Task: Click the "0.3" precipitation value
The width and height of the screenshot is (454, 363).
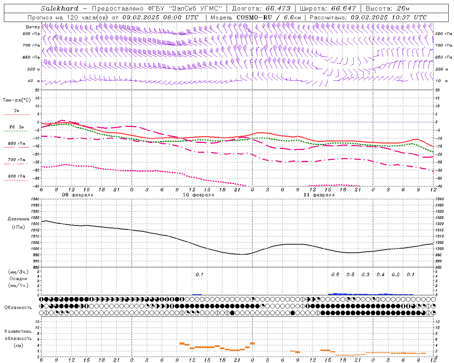Action: (x=365, y=275)
